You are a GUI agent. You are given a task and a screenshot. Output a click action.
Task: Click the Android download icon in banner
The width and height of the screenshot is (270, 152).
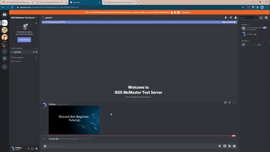tap(175, 12)
